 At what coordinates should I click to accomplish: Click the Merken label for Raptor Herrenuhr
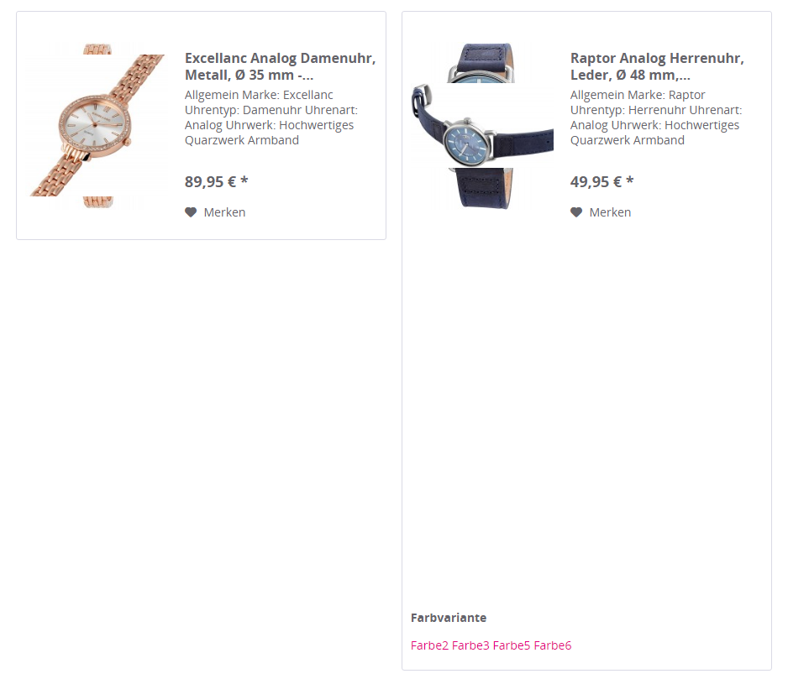coord(610,212)
